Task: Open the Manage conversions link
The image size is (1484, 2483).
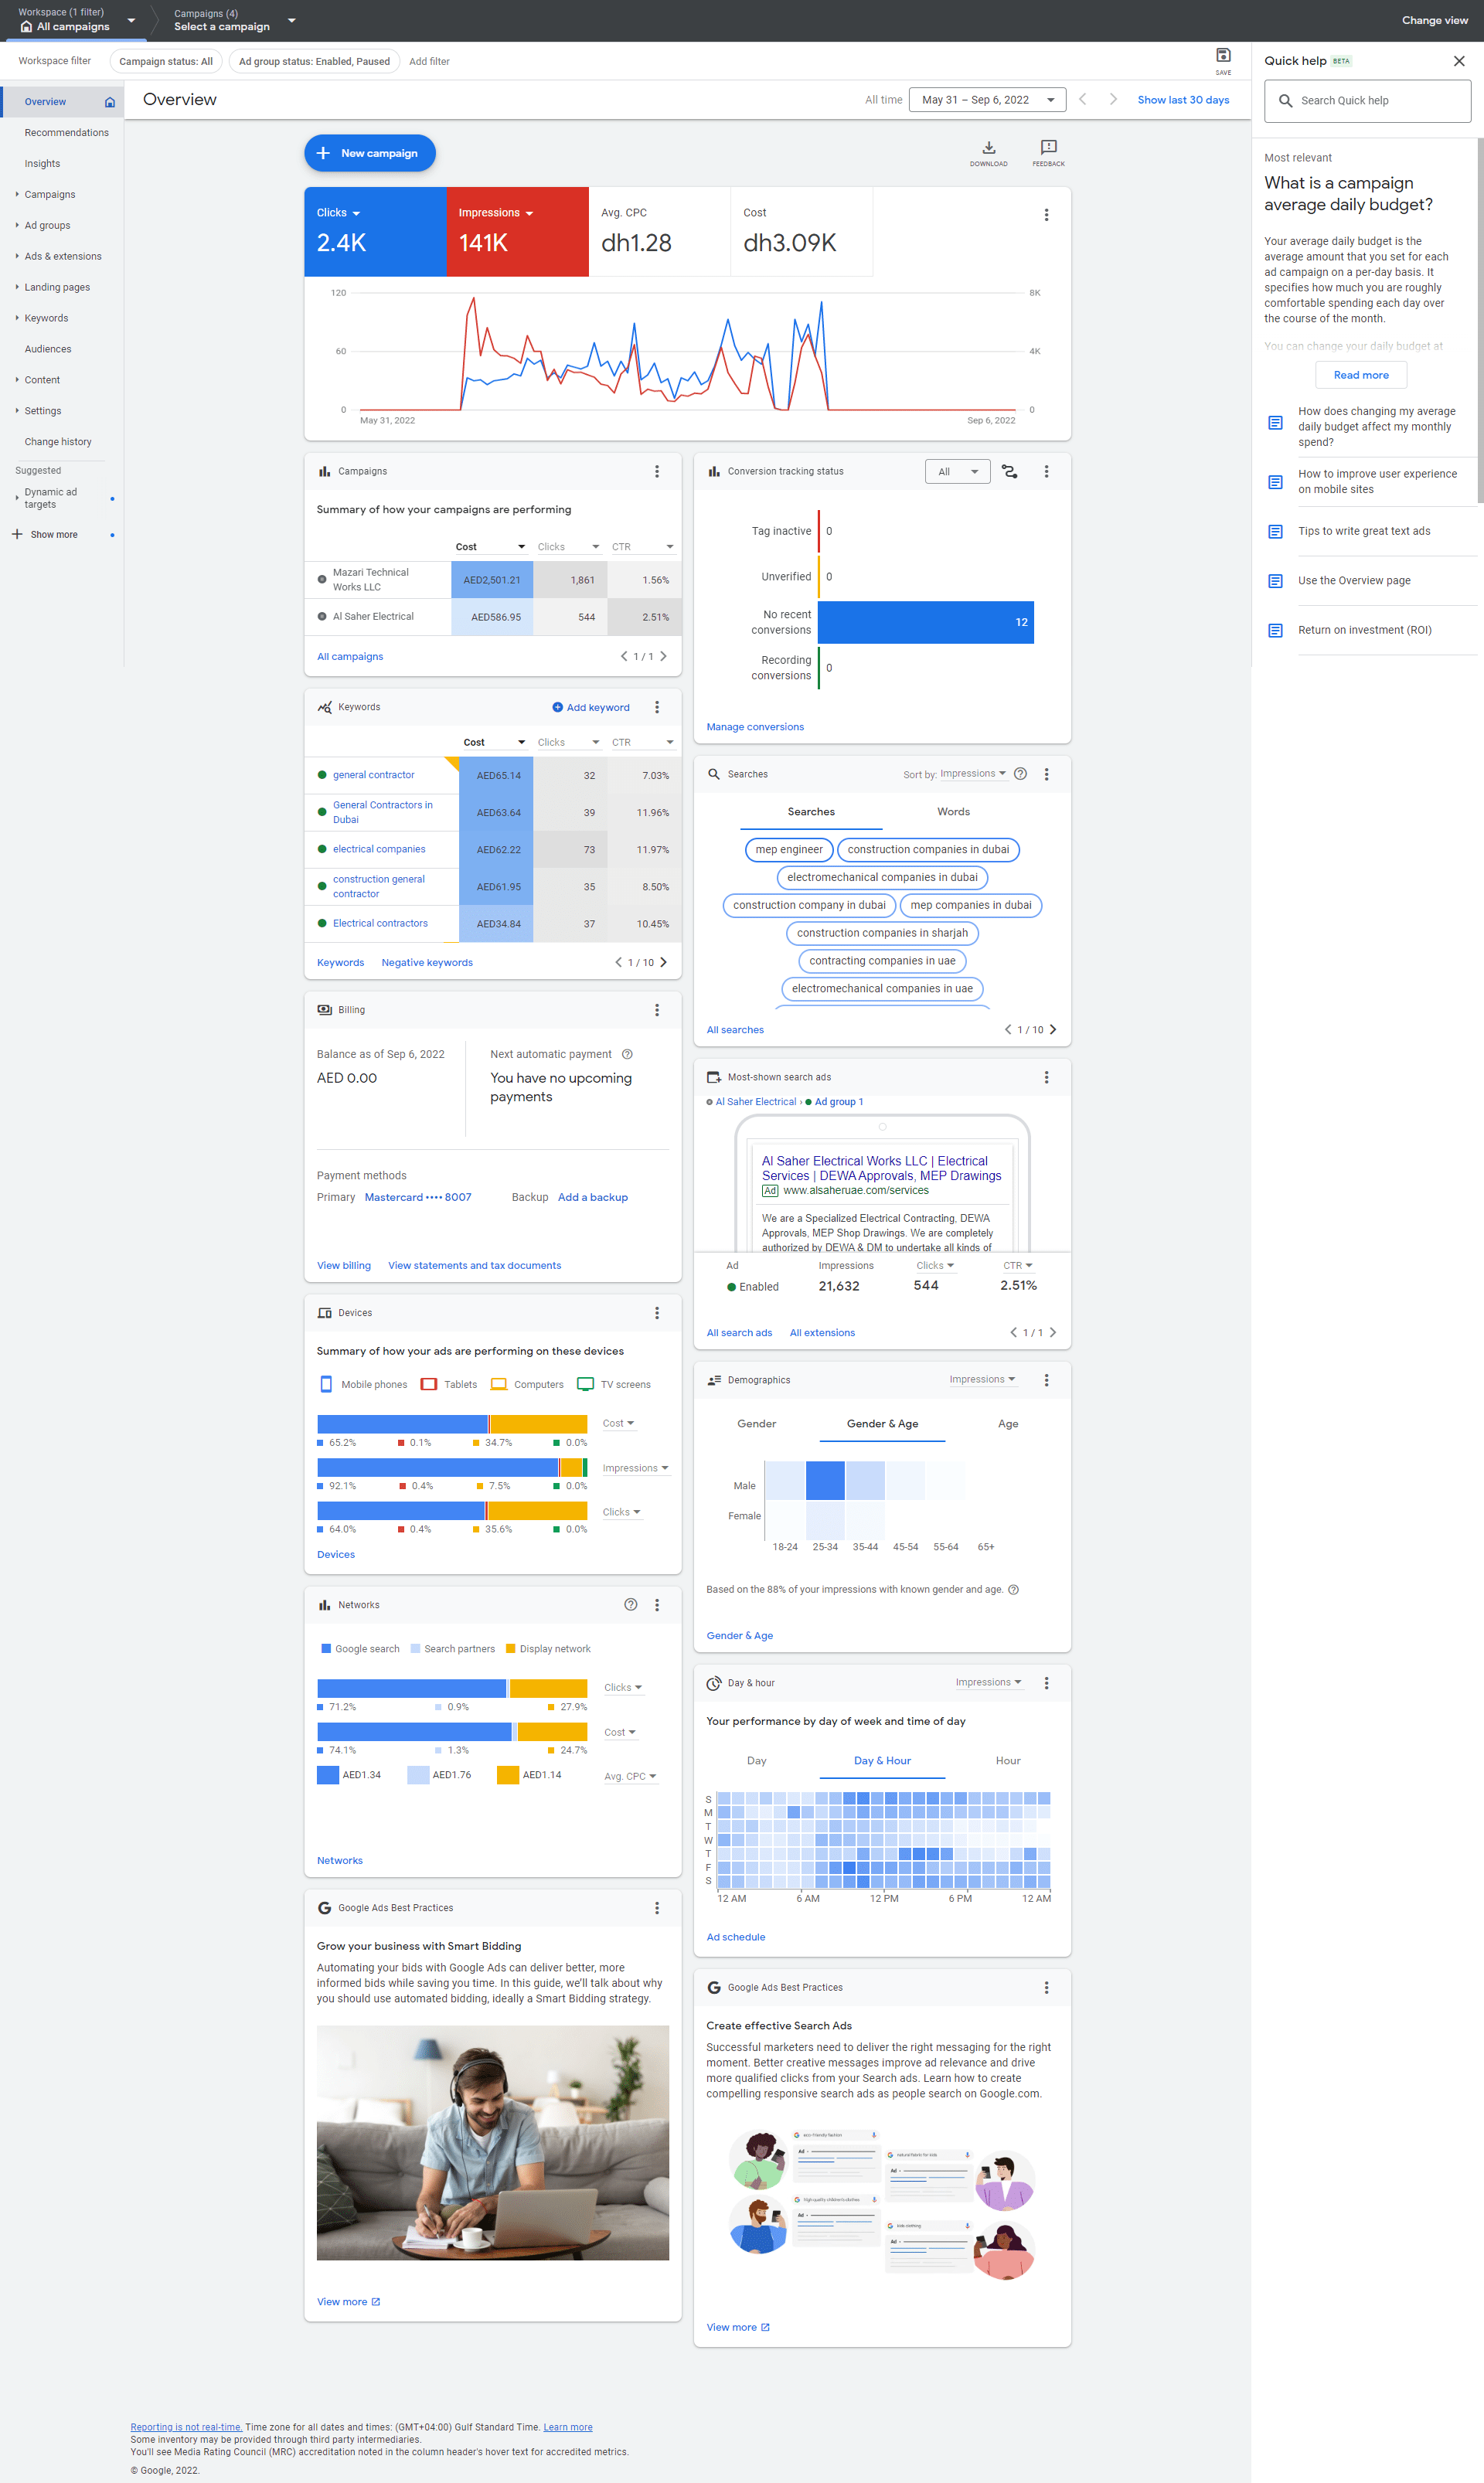Action: pyautogui.click(x=754, y=726)
